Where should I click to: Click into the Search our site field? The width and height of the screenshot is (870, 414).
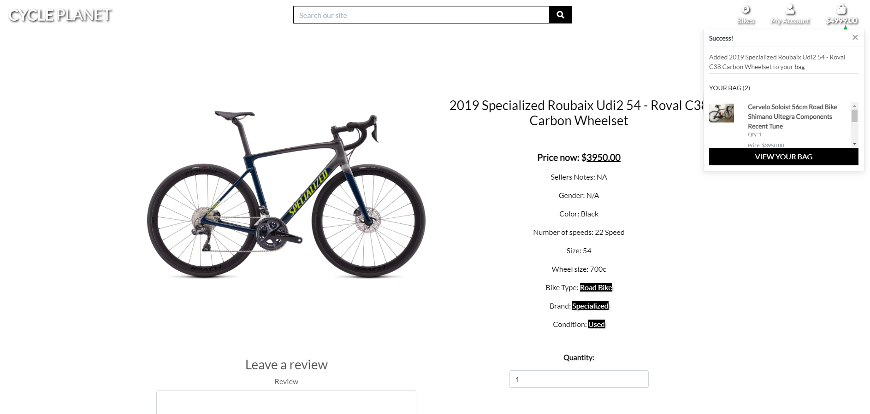click(x=421, y=15)
